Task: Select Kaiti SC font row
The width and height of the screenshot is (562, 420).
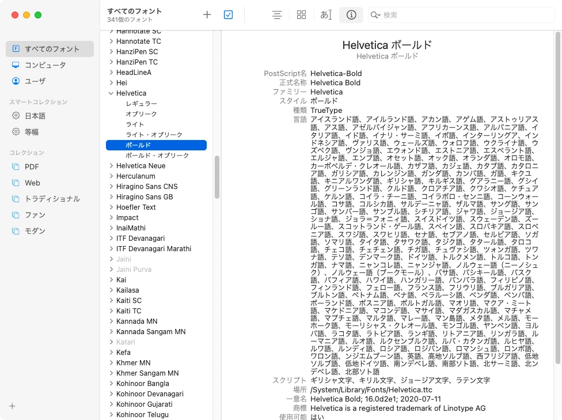Action: point(156,301)
